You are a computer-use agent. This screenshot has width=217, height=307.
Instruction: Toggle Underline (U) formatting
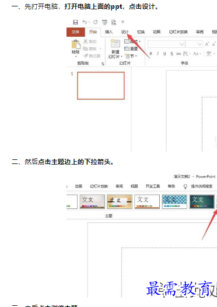click(164, 54)
